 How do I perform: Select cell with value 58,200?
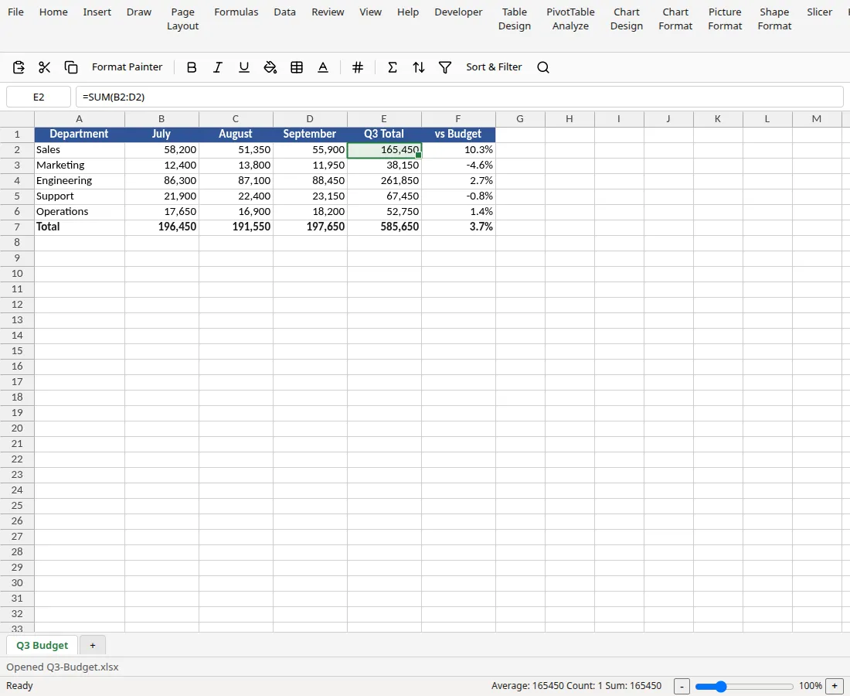pos(161,150)
